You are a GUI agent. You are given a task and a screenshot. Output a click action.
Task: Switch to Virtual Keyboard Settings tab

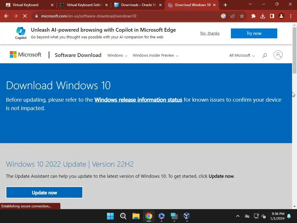click(x=84, y=5)
